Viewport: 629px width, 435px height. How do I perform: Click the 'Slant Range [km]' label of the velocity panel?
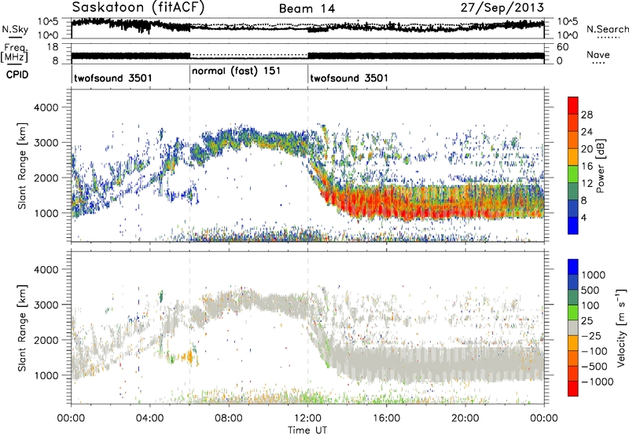coord(22,327)
